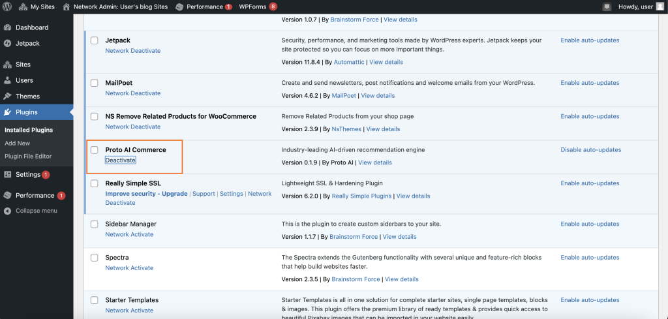668x319 pixels.
Task: Open Plugin File Editor submenu item
Action: pyautogui.click(x=28, y=157)
